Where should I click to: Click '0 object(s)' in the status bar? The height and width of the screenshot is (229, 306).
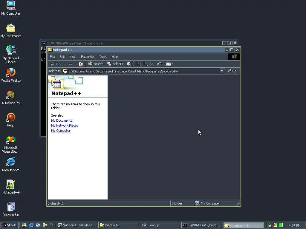click(x=55, y=203)
